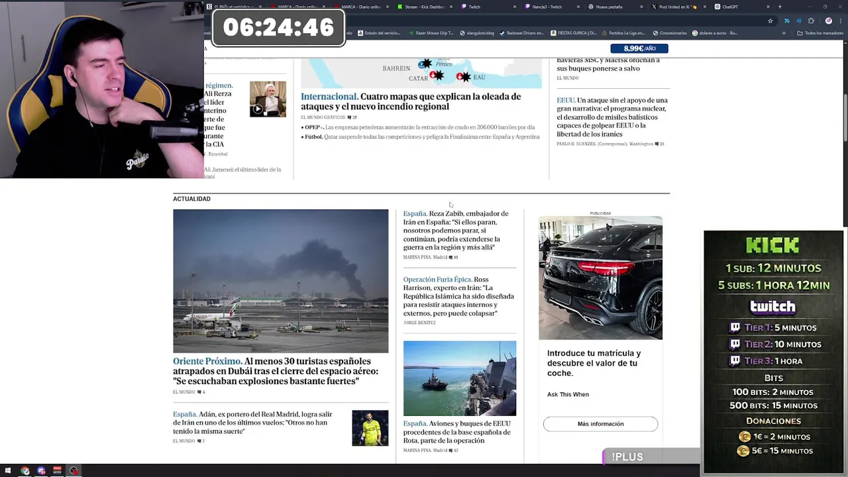Open comments icon under Dubái tourists article
Image resolution: width=848 pixels, height=477 pixels.
tap(198, 392)
